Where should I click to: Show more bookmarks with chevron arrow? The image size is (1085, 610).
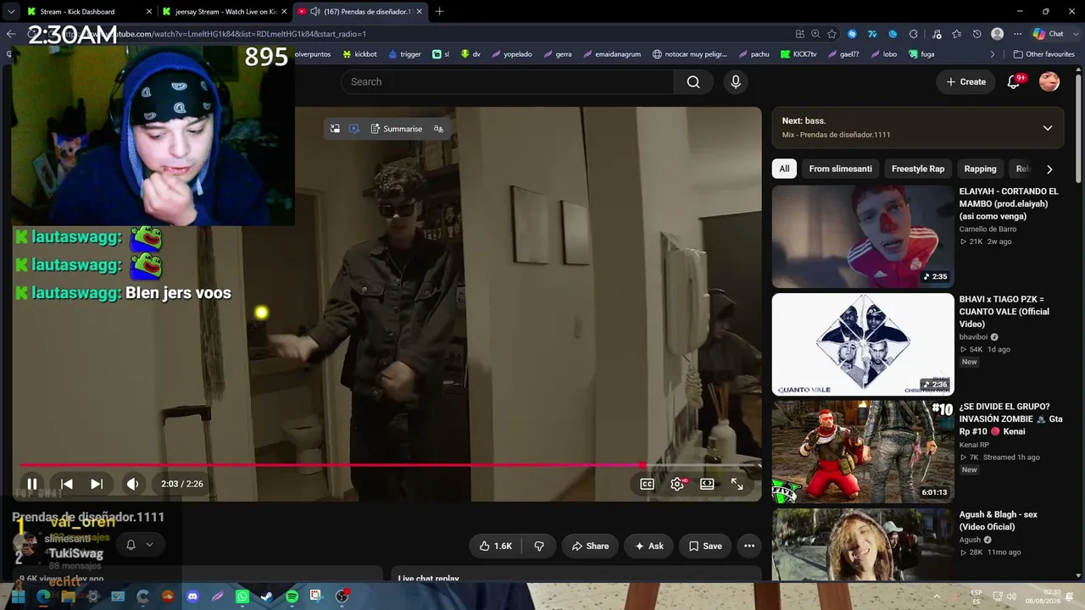[x=993, y=54]
